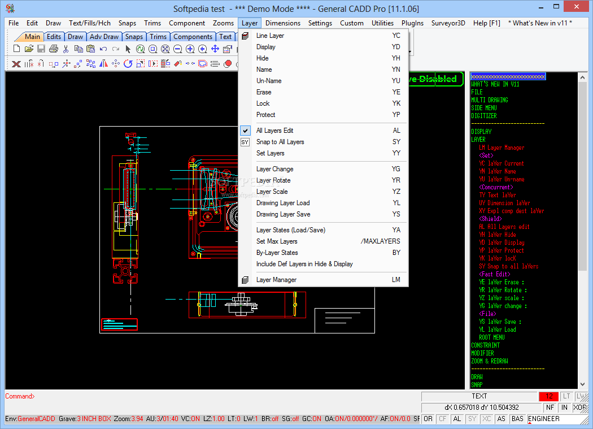
Task: Click the Zoom In plus icon
Action: [190, 49]
